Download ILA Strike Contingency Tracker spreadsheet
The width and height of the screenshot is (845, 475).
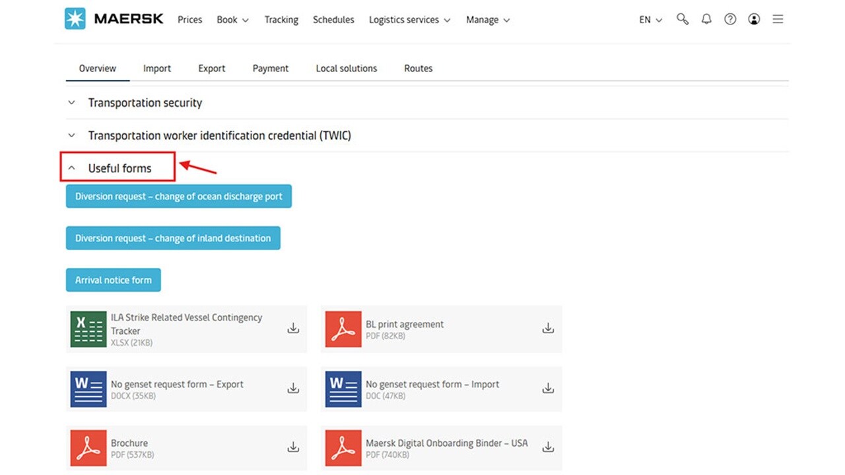point(293,329)
